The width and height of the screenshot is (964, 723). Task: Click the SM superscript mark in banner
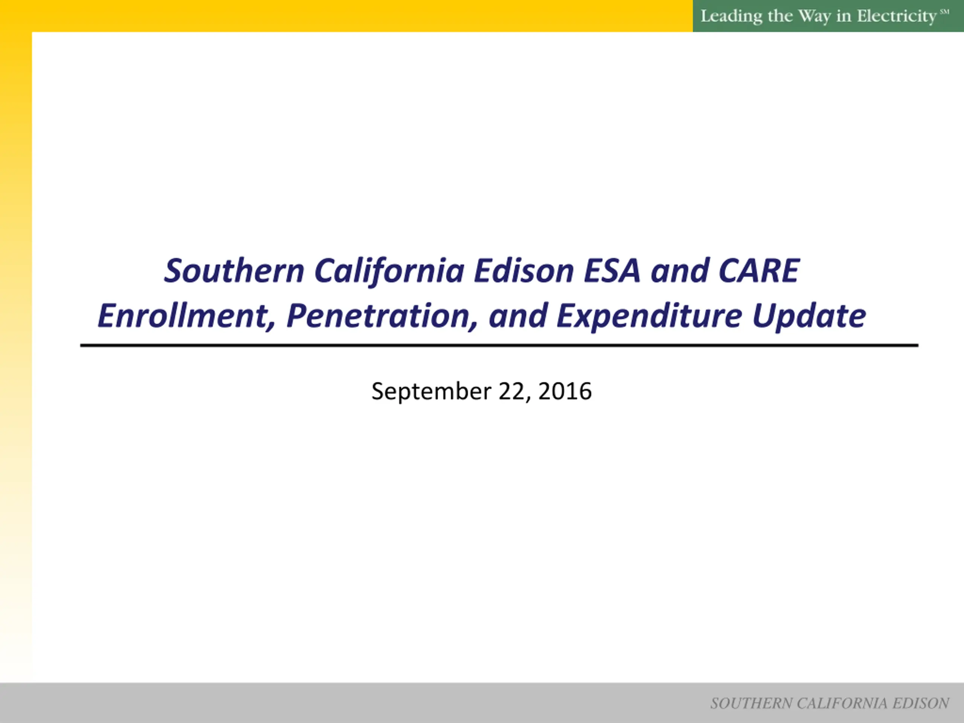(944, 12)
